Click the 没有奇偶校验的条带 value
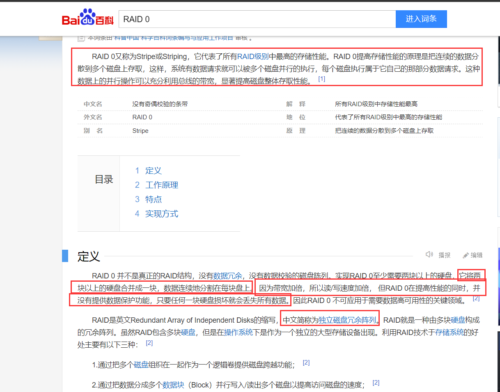This screenshot has width=500, height=392. [160, 104]
